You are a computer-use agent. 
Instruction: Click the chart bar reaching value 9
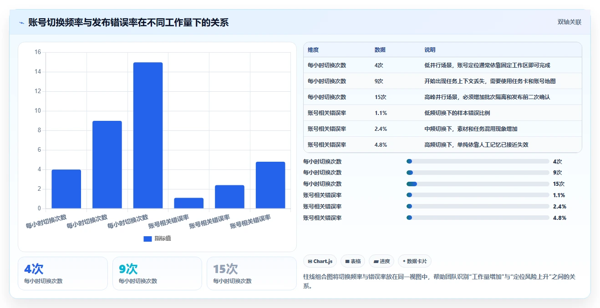click(x=107, y=164)
